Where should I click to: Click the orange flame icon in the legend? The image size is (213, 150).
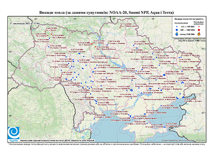(199, 34)
